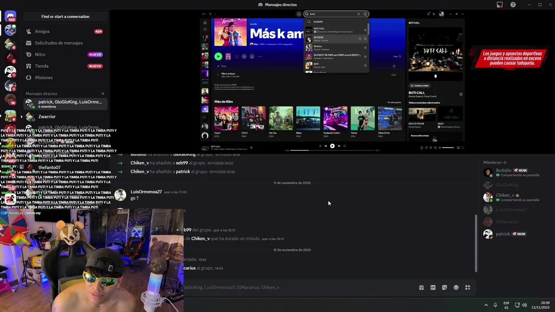View Chiken_v member profile

(x=516, y=197)
